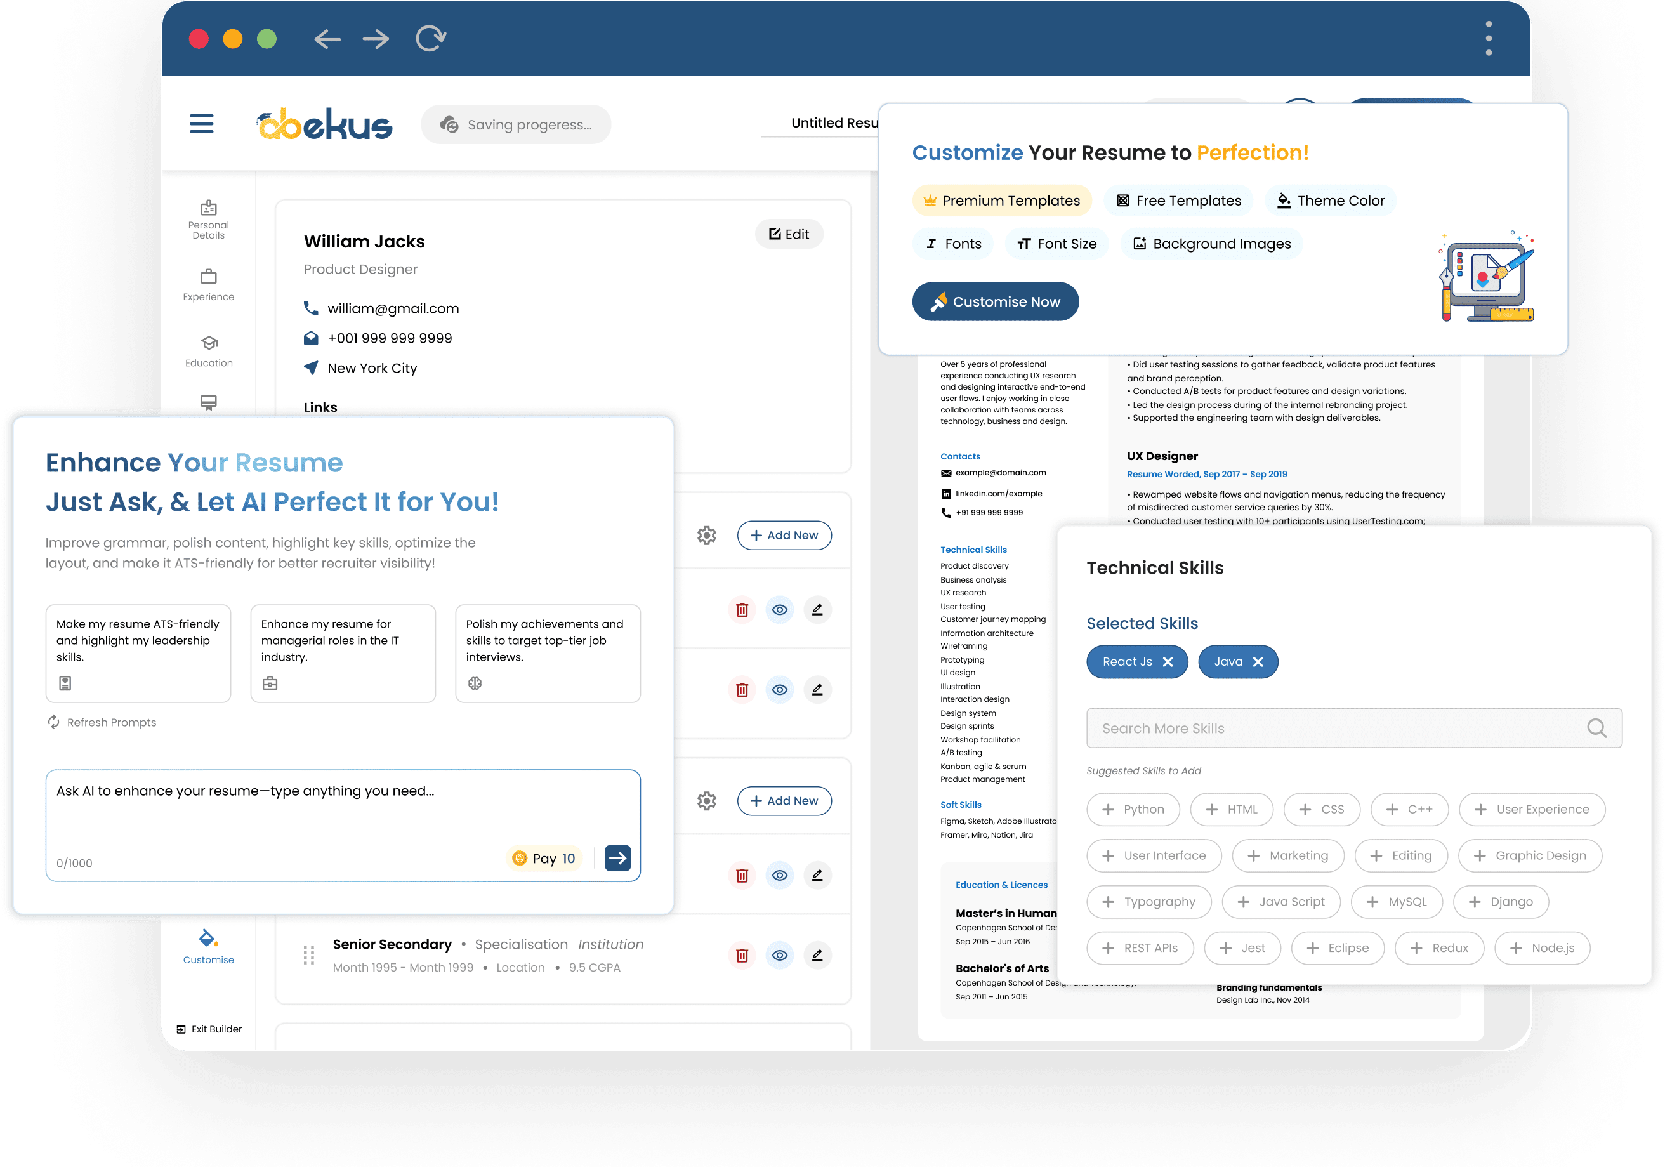Add the Eclipse suggested skill
The width and height of the screenshot is (1665, 1167).
1337,948
